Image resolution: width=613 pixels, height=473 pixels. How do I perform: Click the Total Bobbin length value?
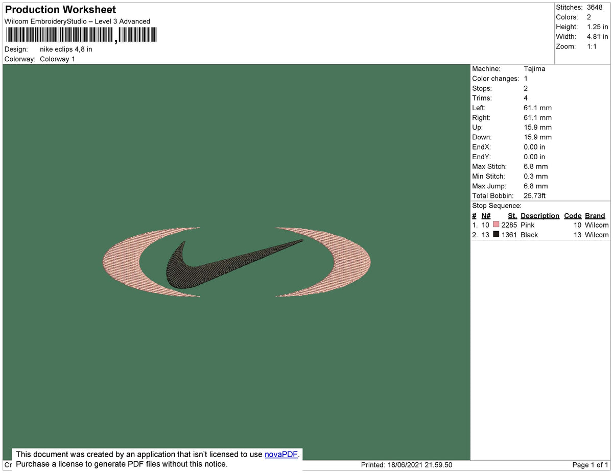pos(535,195)
